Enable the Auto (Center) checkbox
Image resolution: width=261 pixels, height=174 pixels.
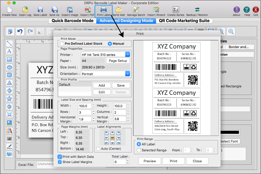coord(98,149)
